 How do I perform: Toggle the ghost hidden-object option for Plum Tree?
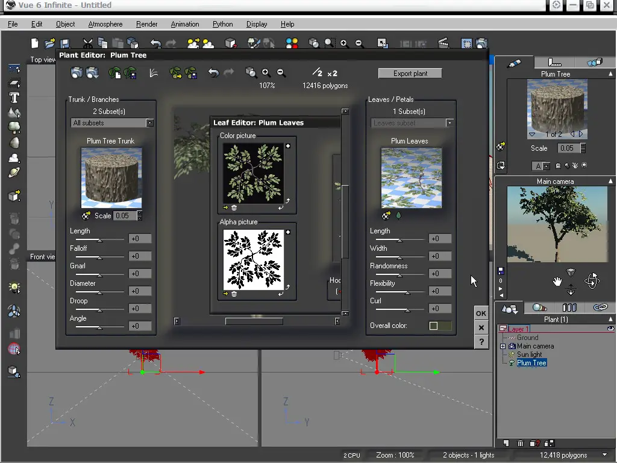coord(558,166)
